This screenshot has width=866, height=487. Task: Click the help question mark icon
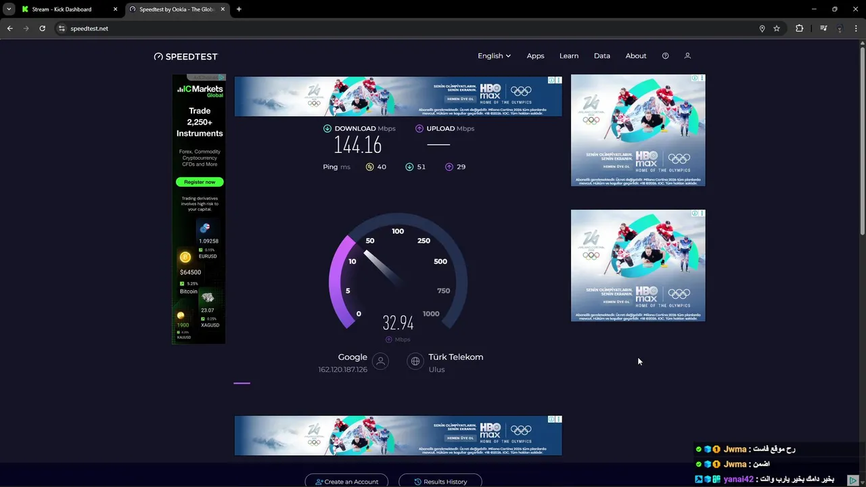click(665, 56)
